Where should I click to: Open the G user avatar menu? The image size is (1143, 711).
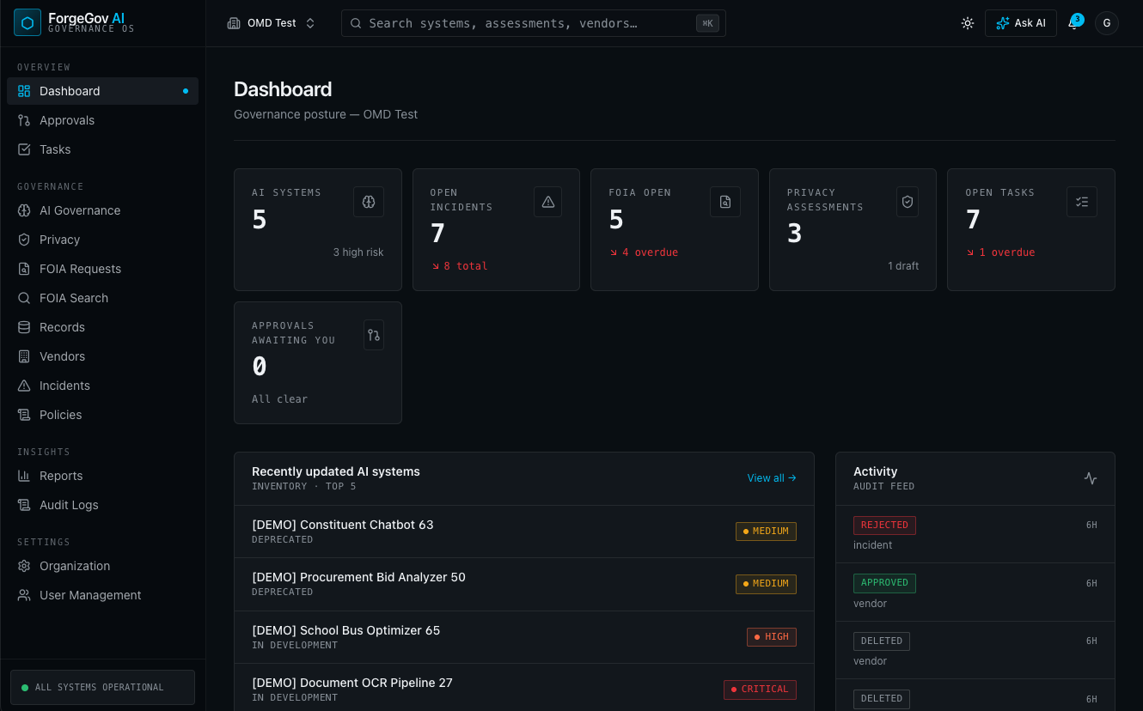click(x=1107, y=23)
